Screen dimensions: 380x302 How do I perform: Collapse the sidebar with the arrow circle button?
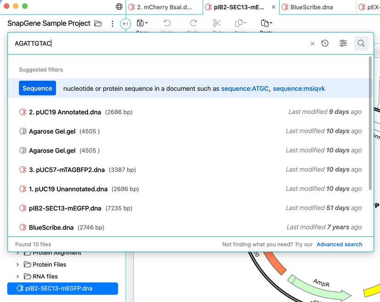126,24
